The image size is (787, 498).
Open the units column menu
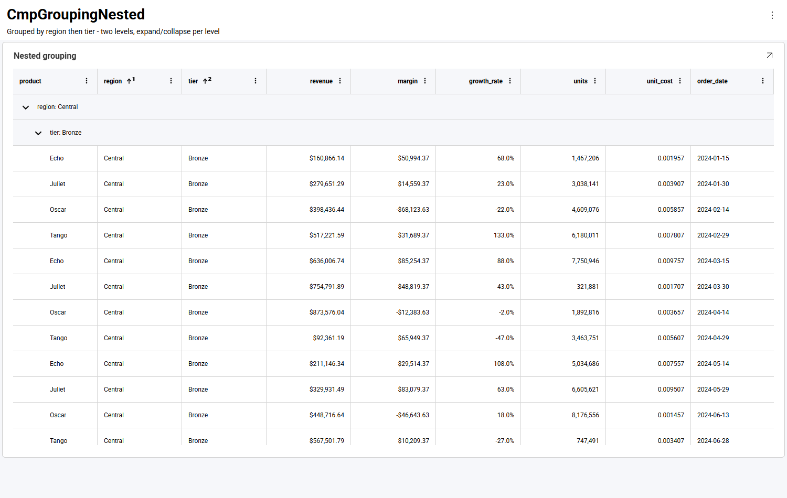[x=595, y=81]
